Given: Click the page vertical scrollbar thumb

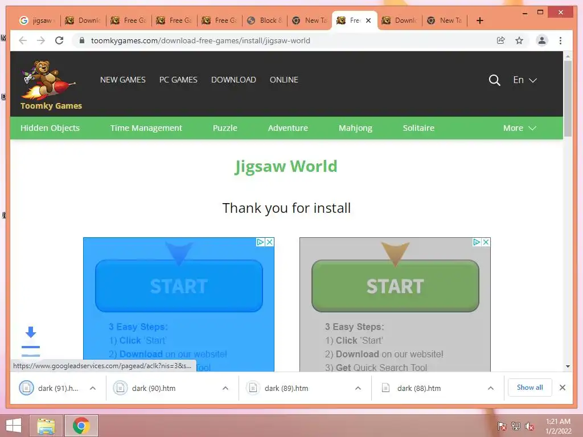Looking at the screenshot, I should (x=568, y=98).
